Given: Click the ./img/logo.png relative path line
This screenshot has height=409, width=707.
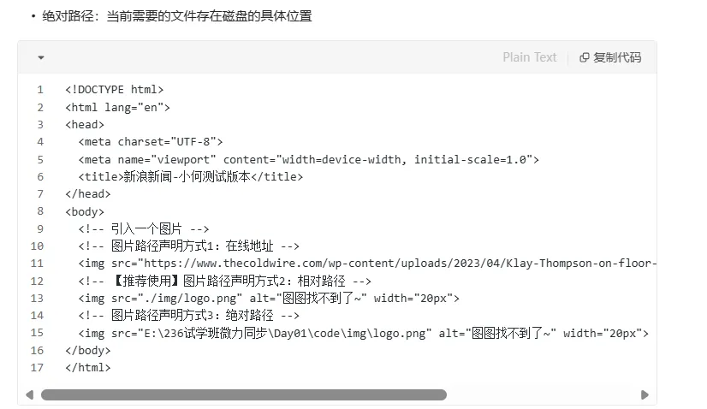Looking at the screenshot, I should (x=269, y=299).
